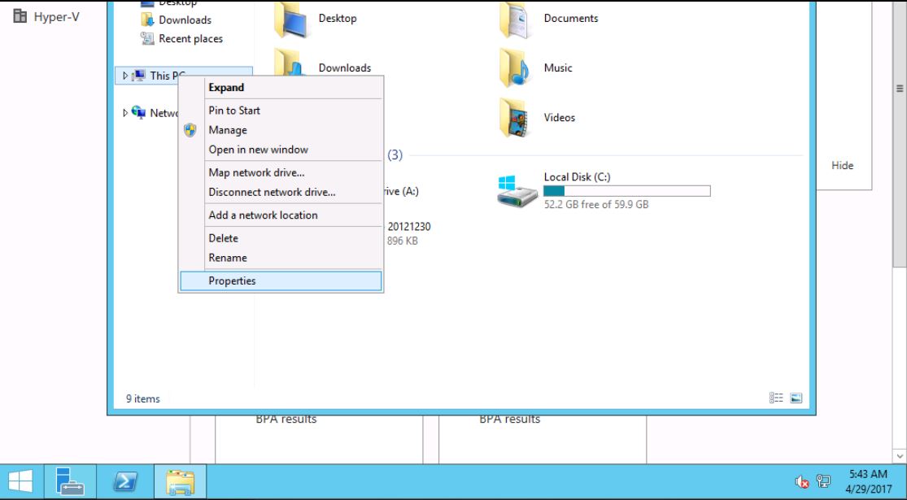Viewport: 907px width, 500px height.
Task: Switch to large icons view
Action: coord(796,398)
